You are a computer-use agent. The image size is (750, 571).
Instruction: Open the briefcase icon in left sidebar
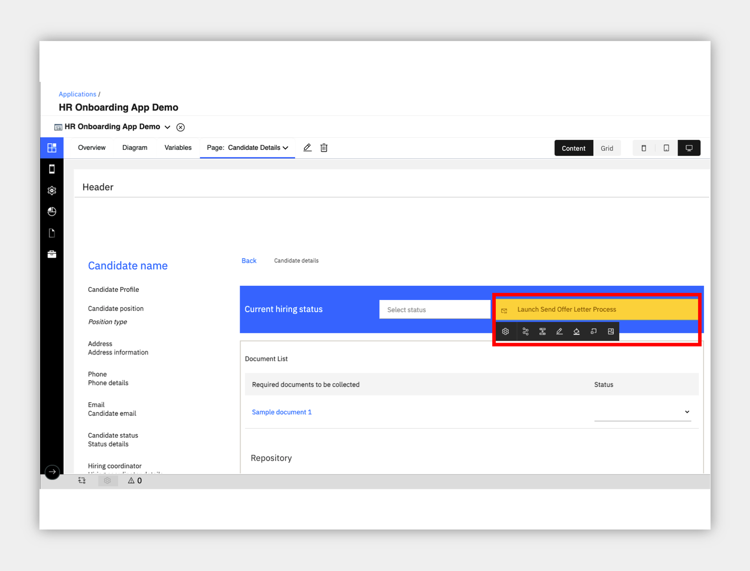(x=52, y=254)
